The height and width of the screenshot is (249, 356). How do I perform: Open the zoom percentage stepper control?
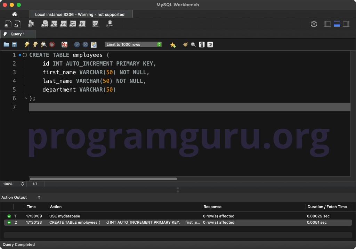pyautogui.click(x=22, y=184)
